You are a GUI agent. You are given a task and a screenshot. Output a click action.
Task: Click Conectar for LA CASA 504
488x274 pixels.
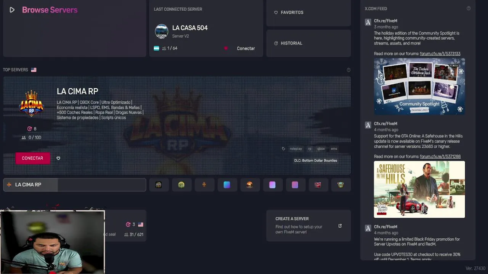pos(246,48)
